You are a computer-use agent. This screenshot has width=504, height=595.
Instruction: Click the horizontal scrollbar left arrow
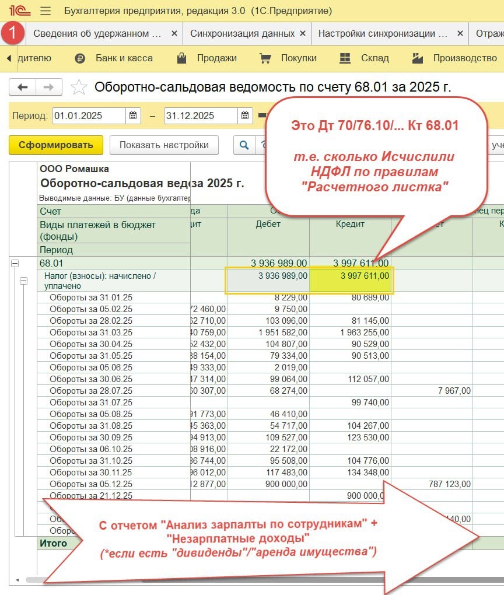coord(17,580)
